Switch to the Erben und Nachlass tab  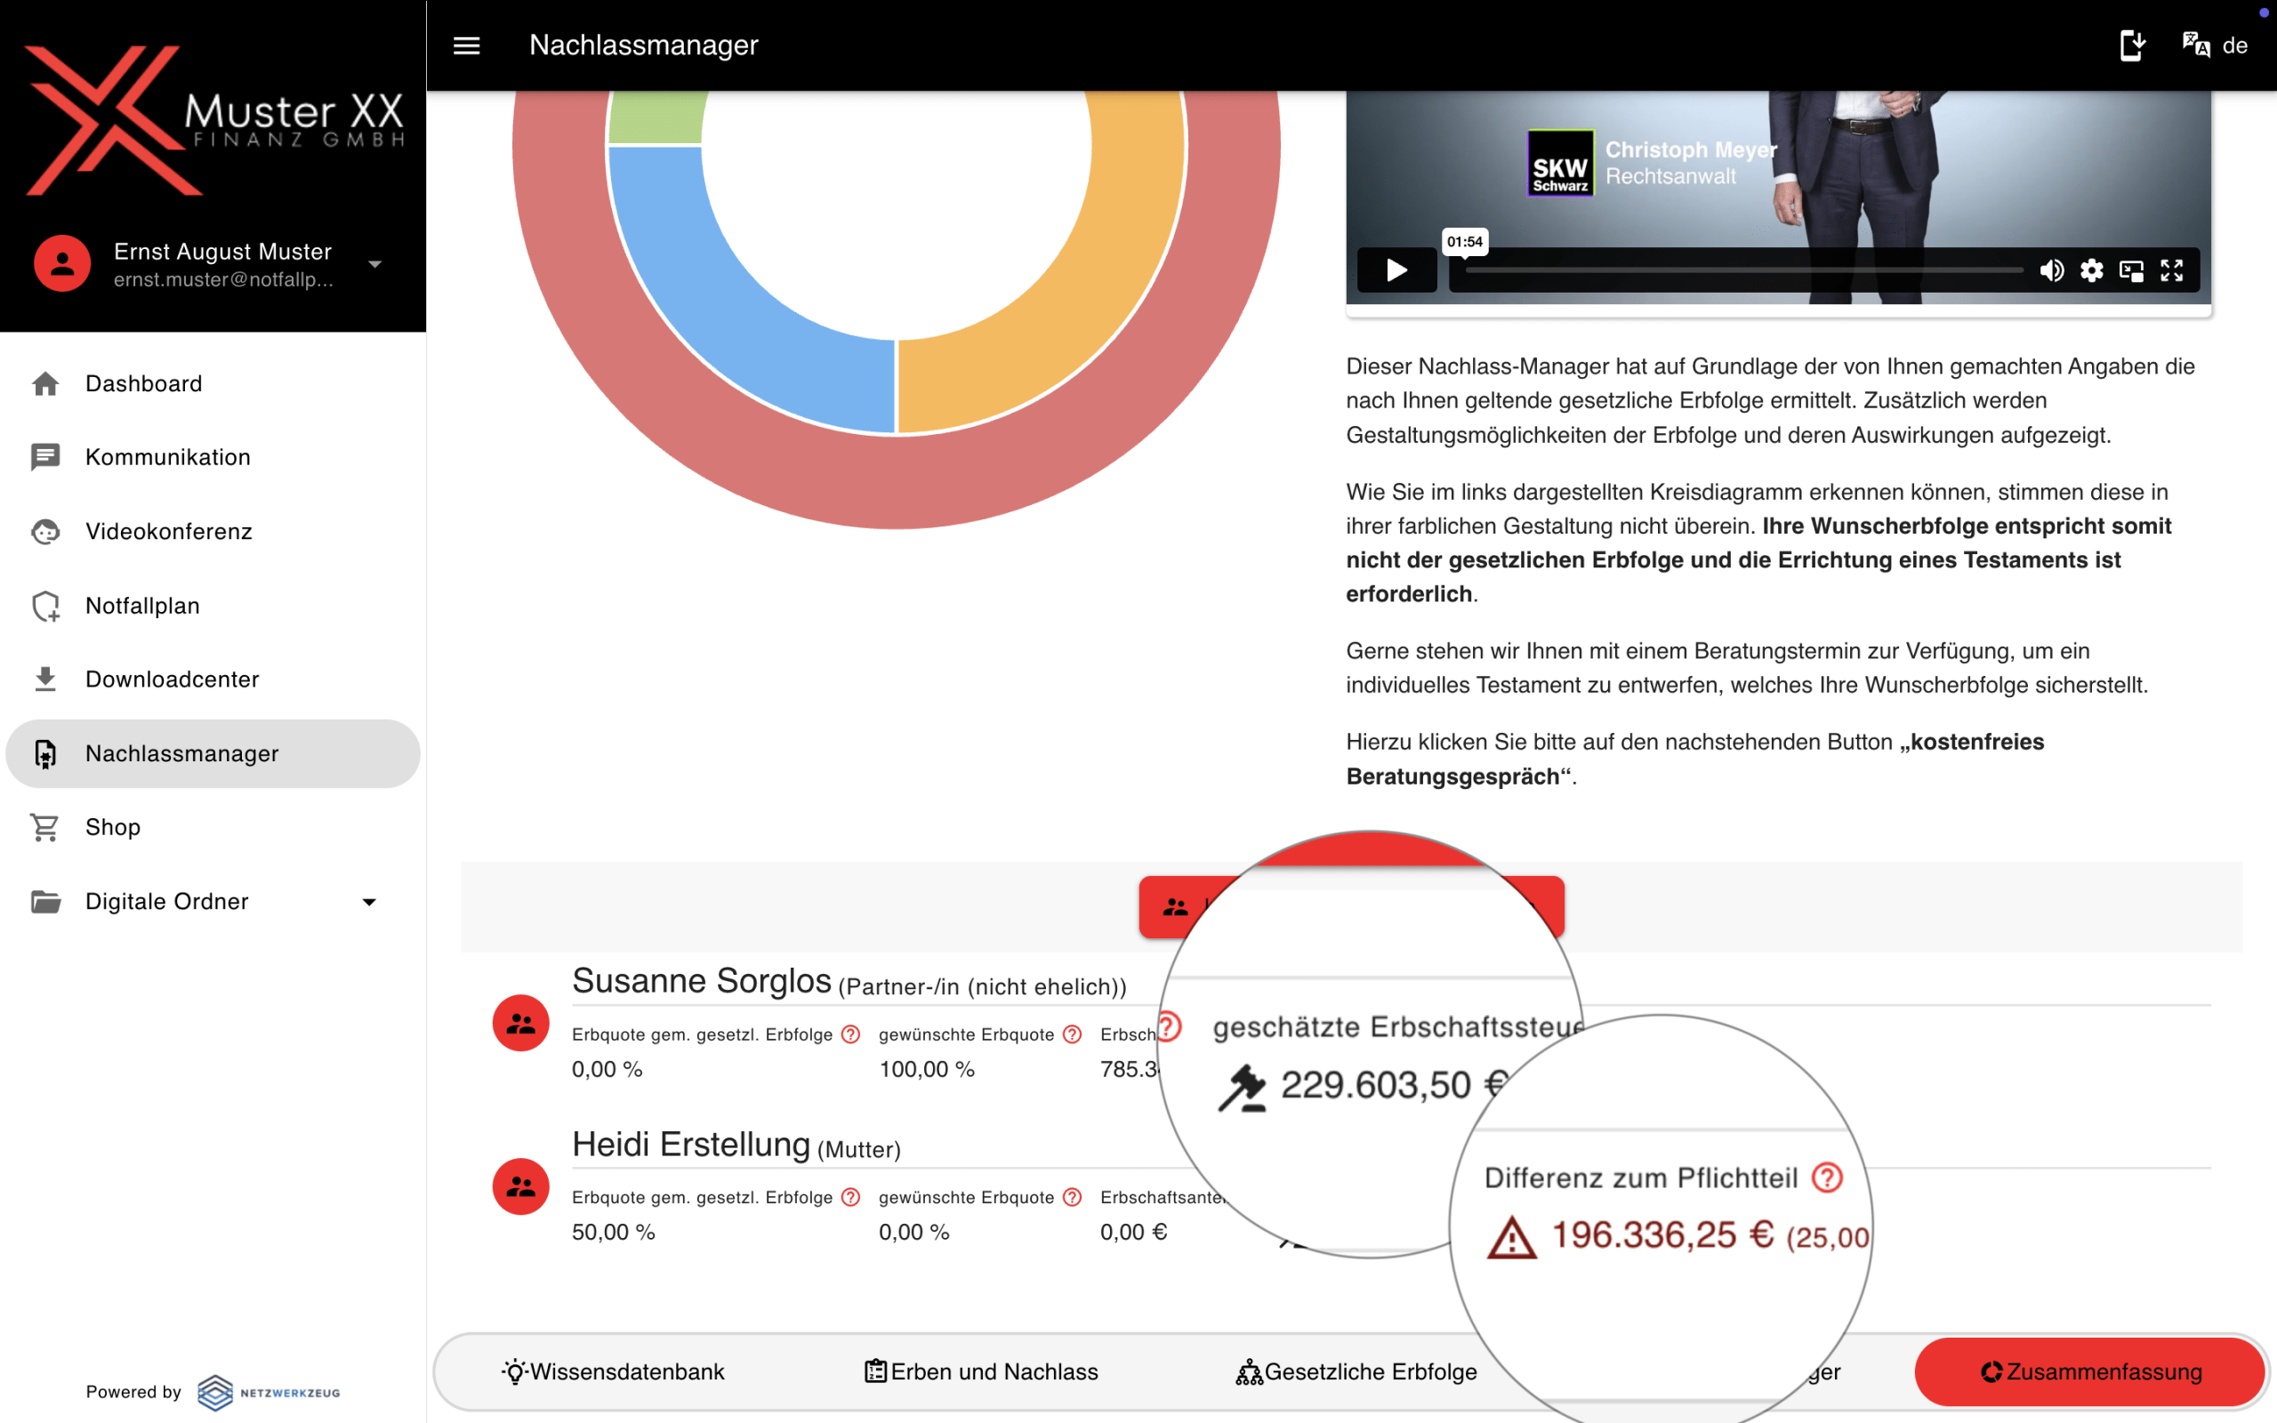coord(980,1372)
